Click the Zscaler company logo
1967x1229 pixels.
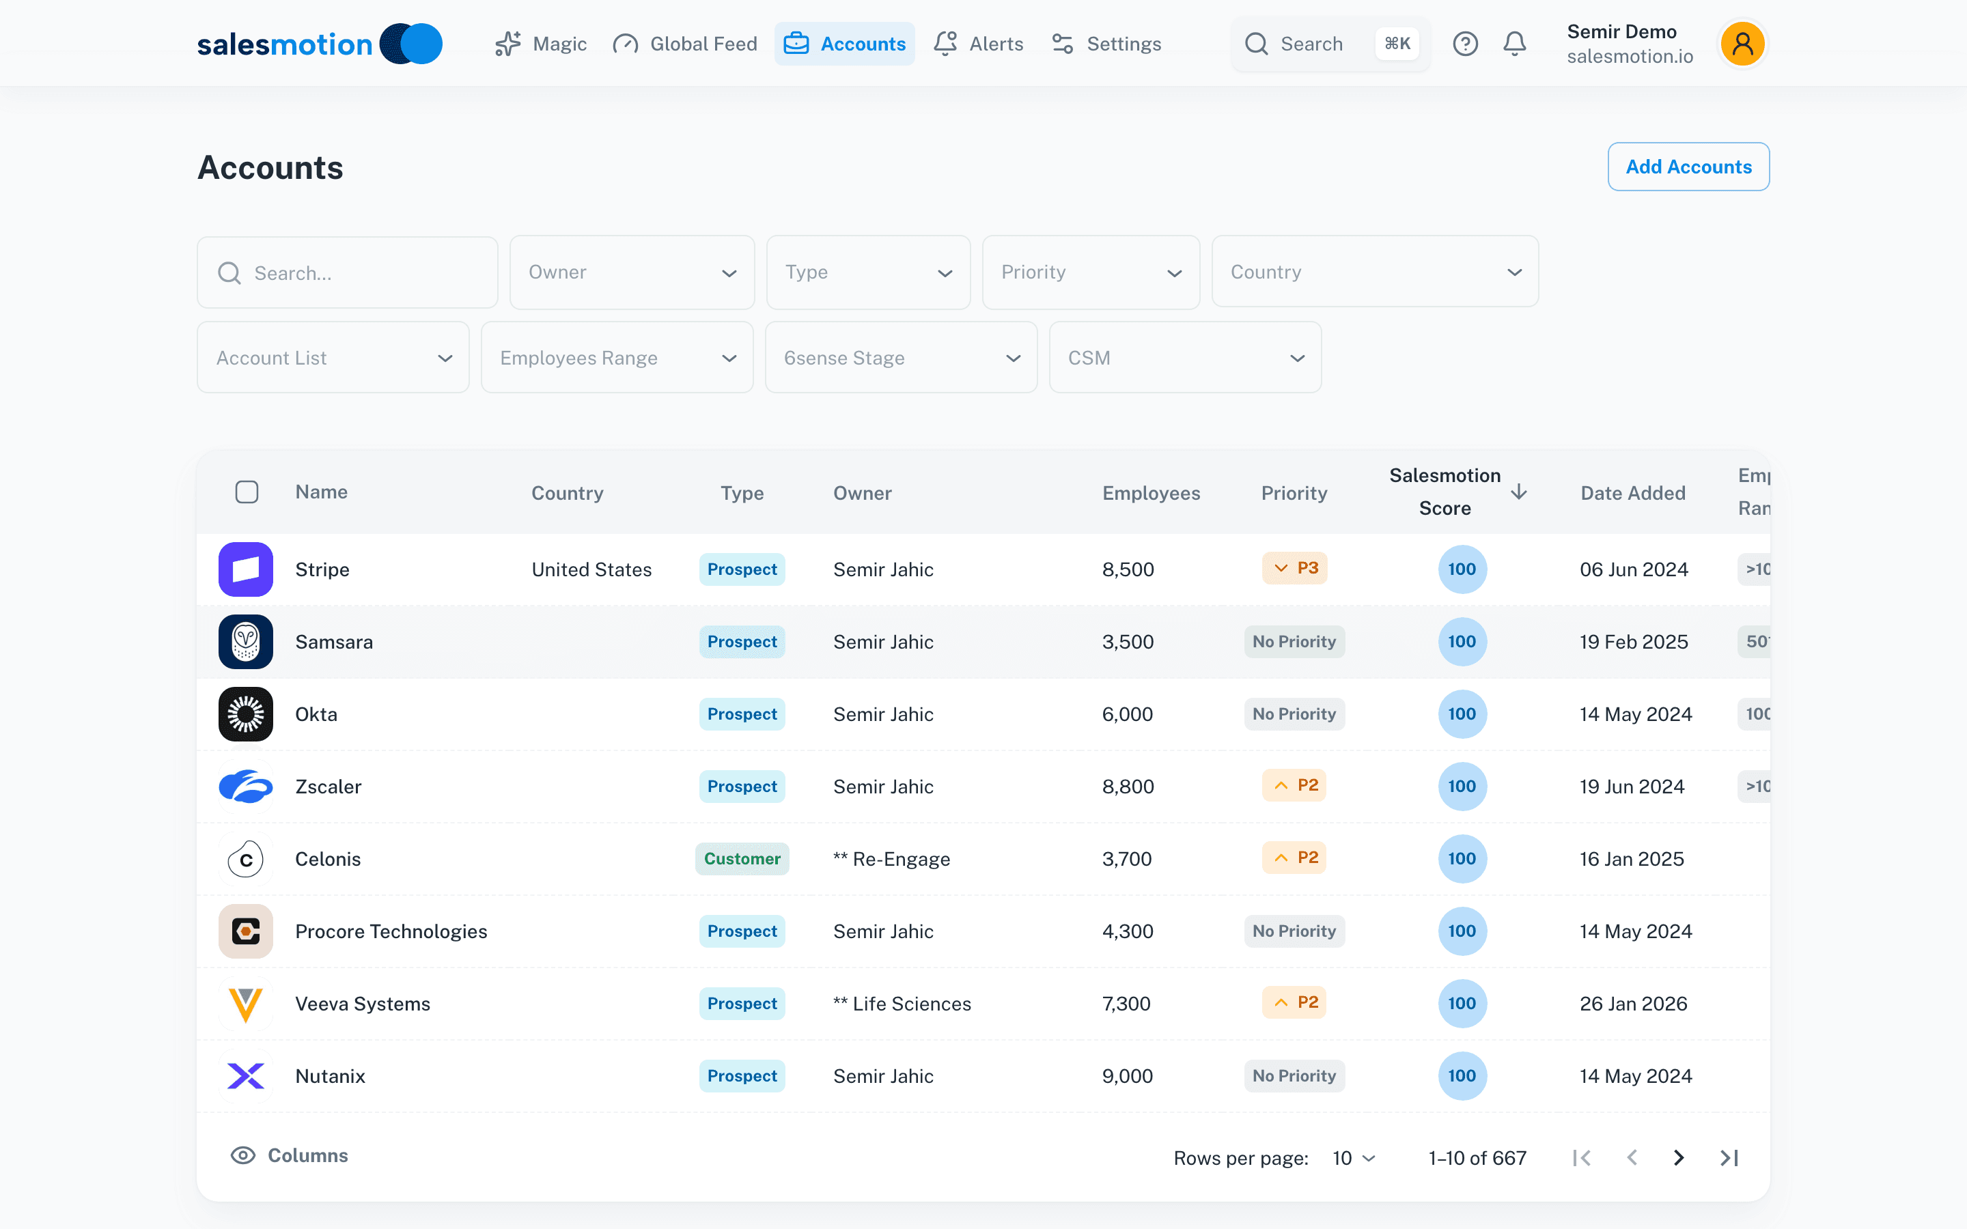[x=245, y=786]
